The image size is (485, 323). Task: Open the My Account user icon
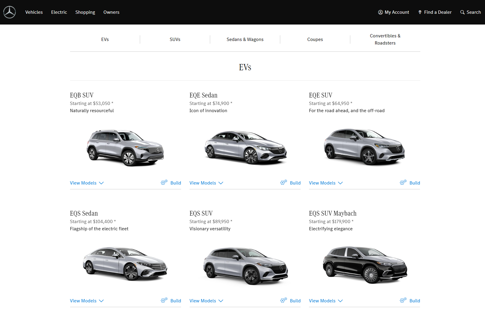coord(381,12)
